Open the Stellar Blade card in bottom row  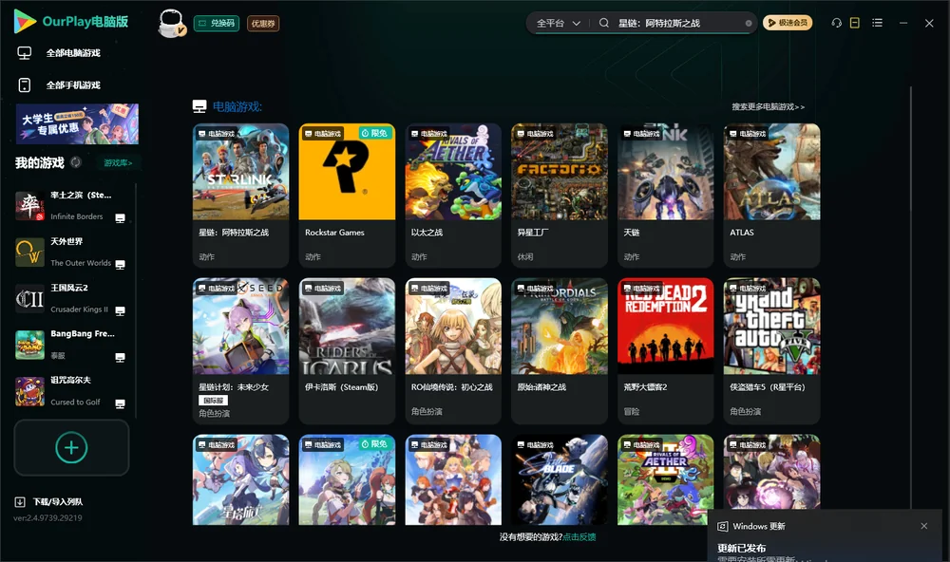560,479
